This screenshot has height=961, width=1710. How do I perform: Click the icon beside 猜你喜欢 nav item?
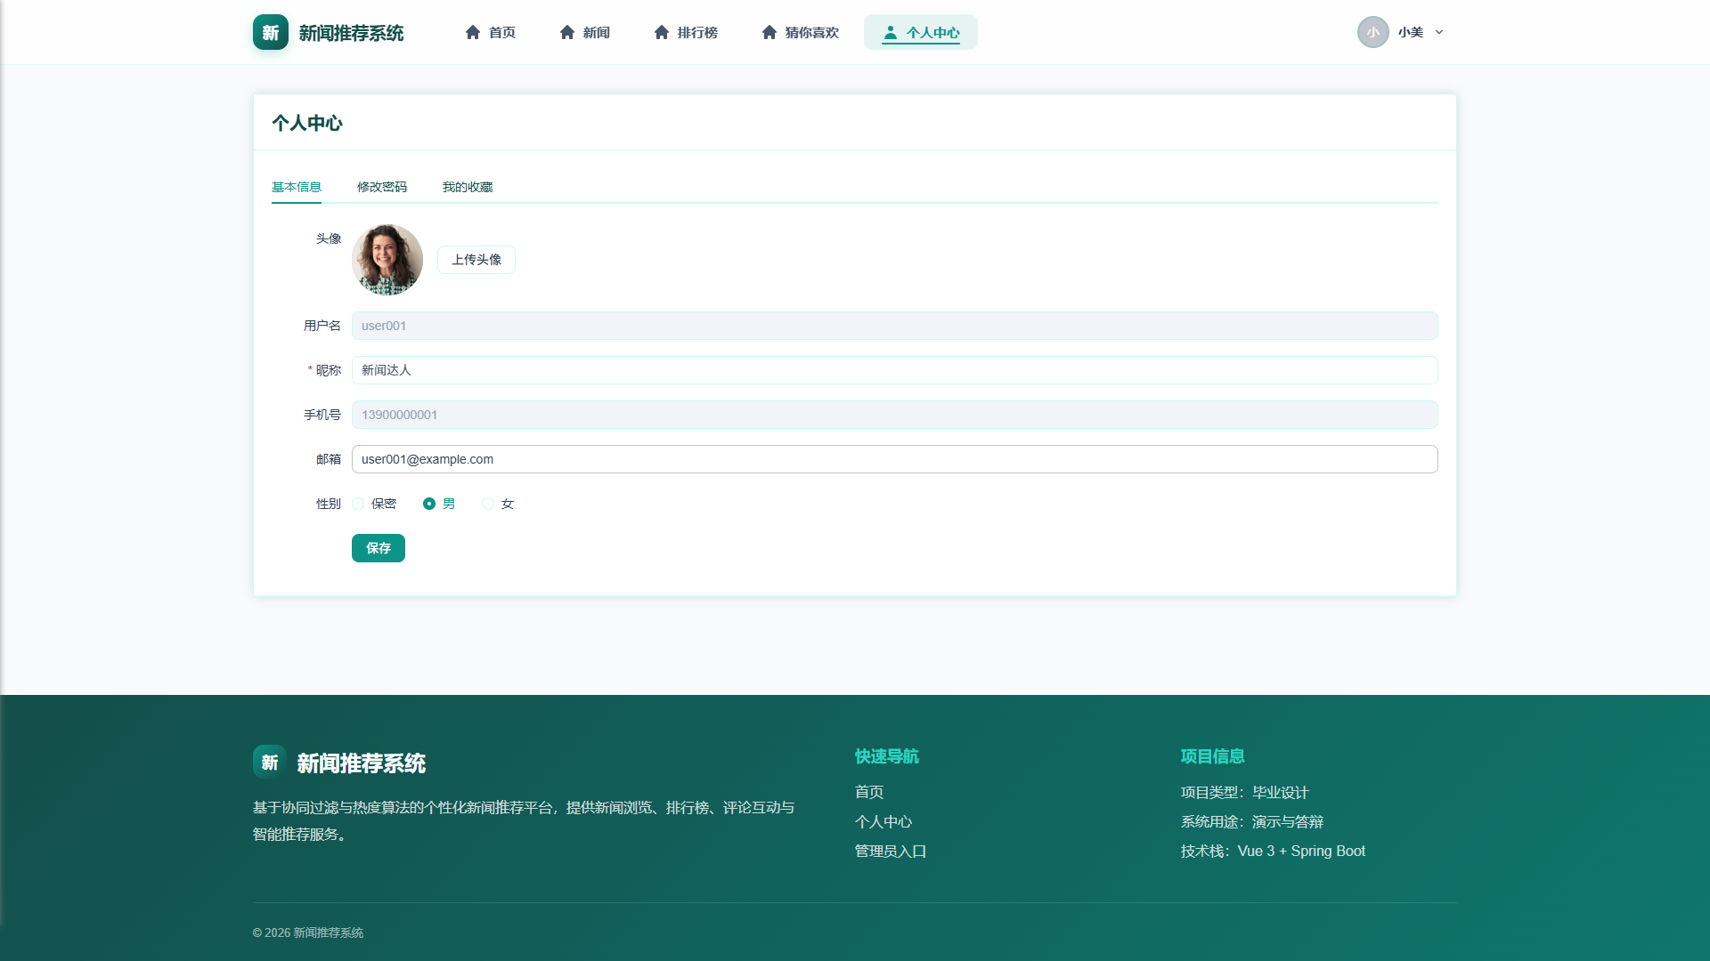pos(769,32)
